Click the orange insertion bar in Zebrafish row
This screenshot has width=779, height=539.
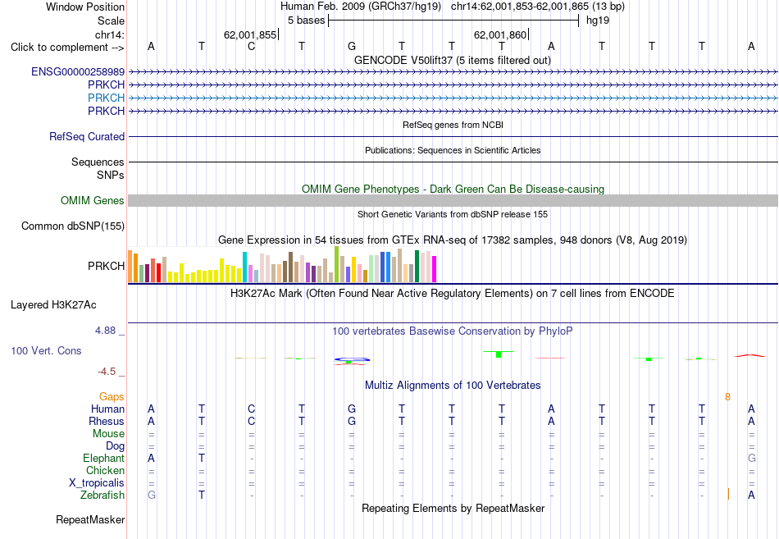728,494
